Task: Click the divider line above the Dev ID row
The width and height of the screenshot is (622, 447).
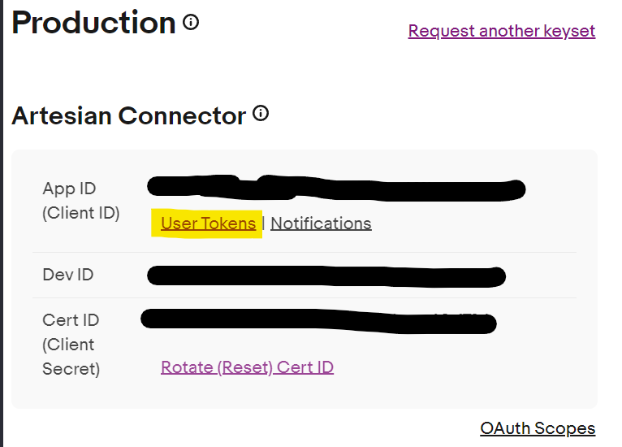Action: pyautogui.click(x=305, y=252)
